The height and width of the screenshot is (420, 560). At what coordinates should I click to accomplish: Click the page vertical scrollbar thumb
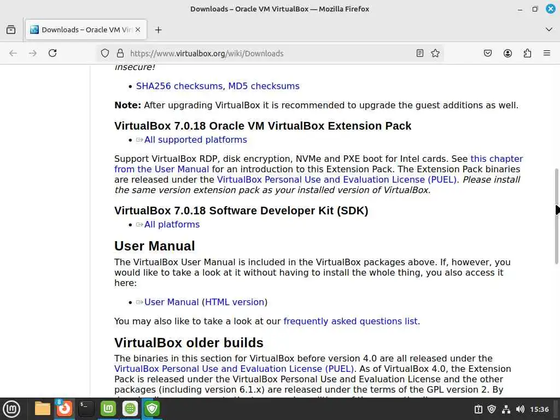click(x=556, y=216)
